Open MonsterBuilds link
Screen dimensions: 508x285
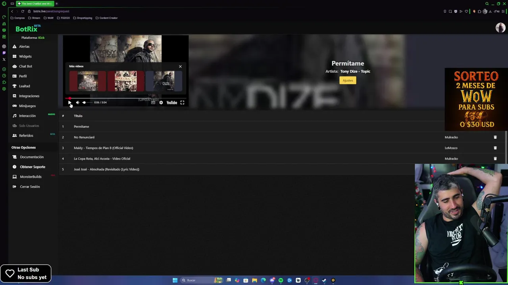coord(31,177)
